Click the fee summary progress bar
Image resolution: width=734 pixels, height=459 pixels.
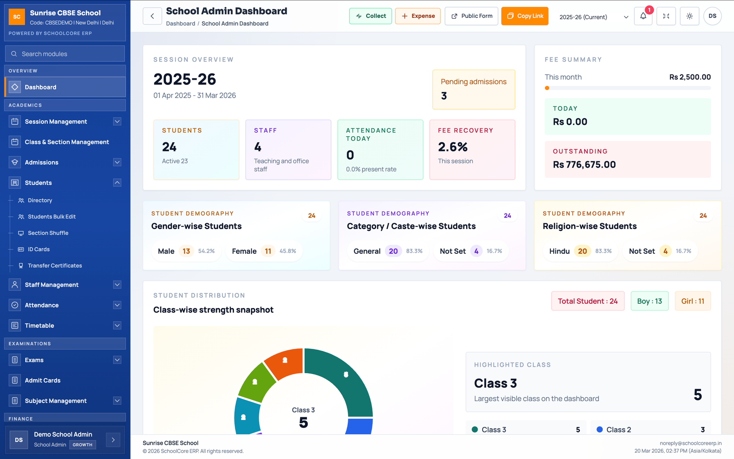tap(628, 88)
